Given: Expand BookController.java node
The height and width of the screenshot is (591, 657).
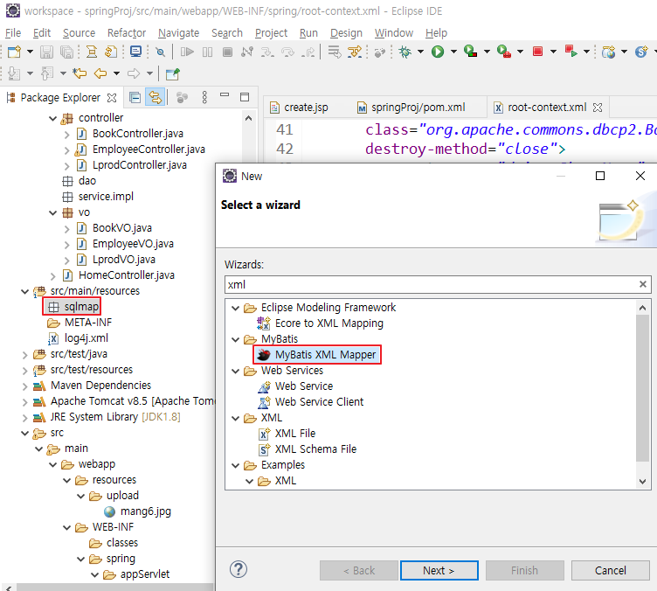Looking at the screenshot, I should pos(66,135).
